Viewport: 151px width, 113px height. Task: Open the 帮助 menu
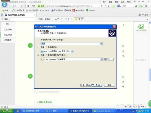(129, 2)
